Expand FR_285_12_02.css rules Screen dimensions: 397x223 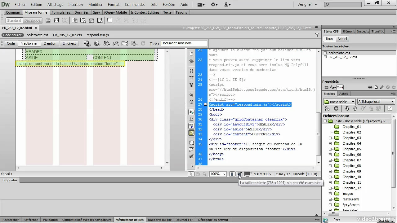(x=325, y=57)
